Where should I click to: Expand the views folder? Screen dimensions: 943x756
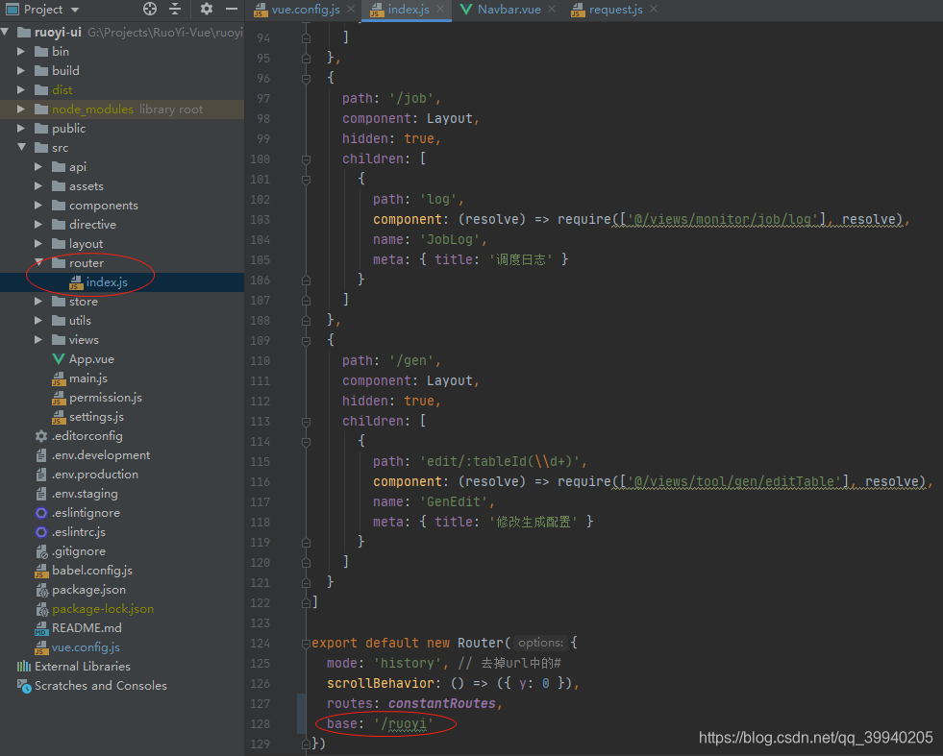[38, 339]
